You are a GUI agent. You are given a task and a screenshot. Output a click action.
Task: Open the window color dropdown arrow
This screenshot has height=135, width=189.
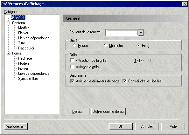[141, 33]
